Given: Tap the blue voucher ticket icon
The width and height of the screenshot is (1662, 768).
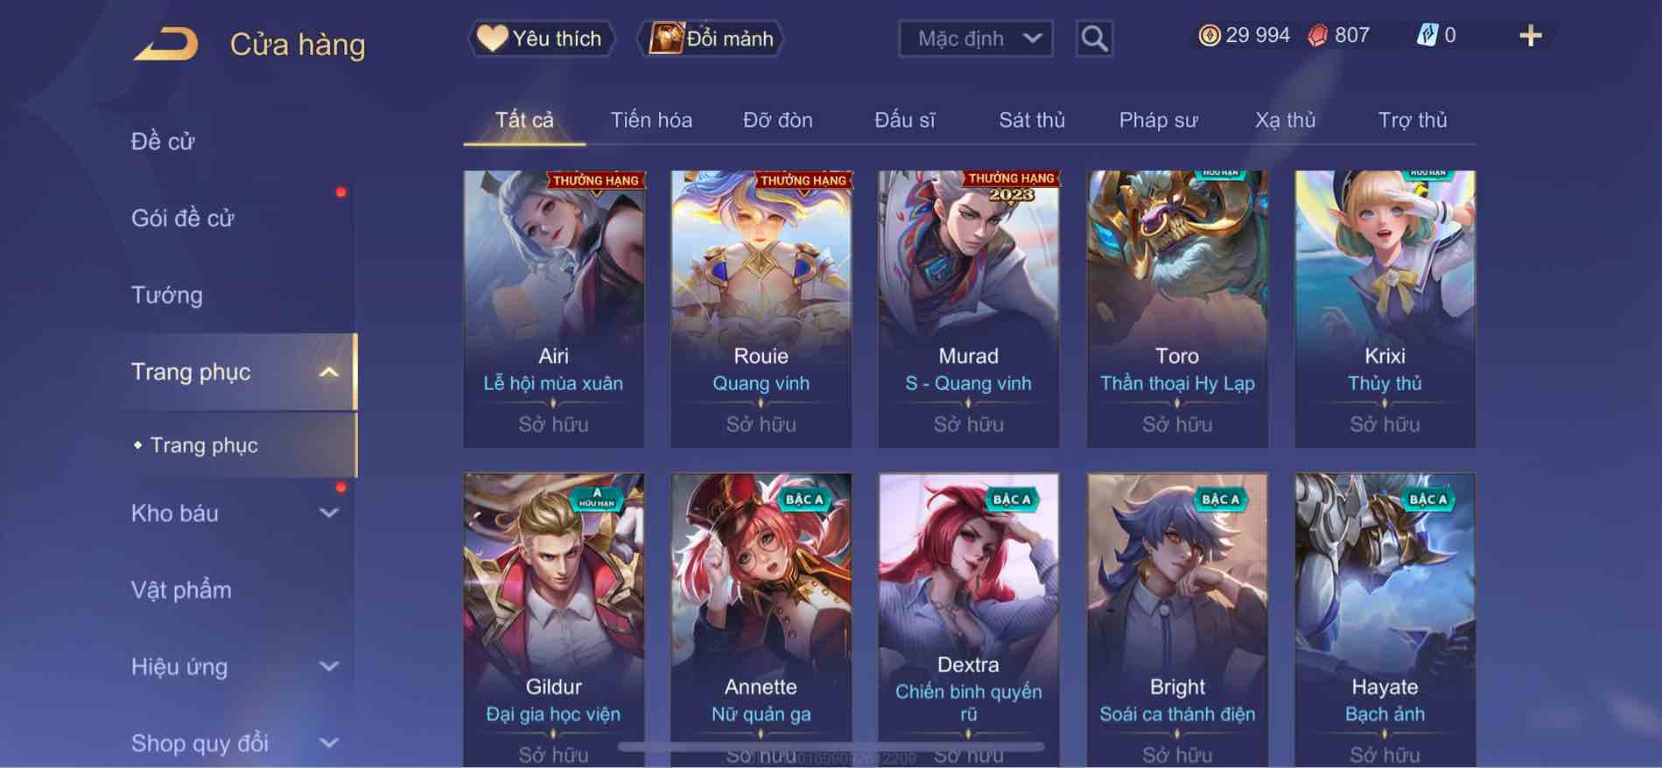Looking at the screenshot, I should [x=1427, y=36].
